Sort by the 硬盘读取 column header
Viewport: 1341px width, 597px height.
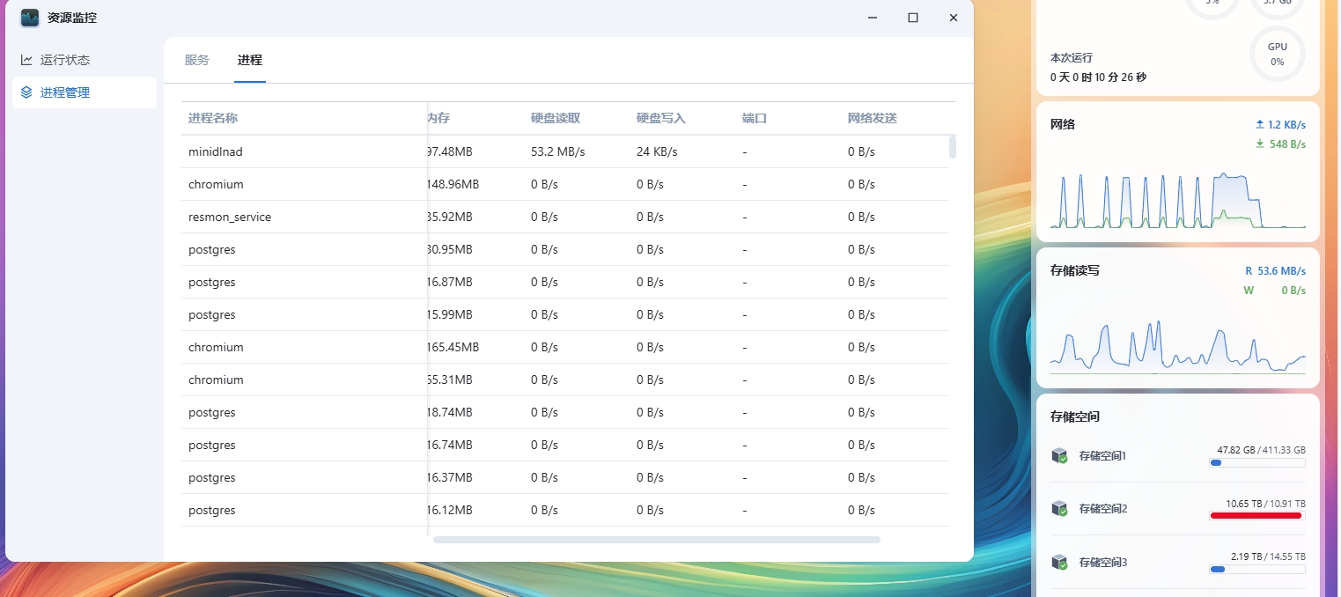point(556,118)
